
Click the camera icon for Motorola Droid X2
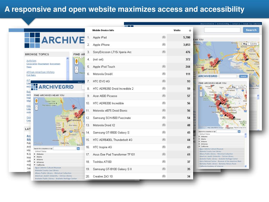(164, 125)
